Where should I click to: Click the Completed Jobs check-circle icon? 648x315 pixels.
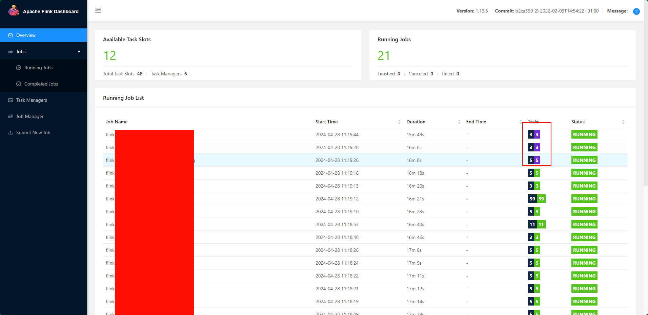click(19, 84)
